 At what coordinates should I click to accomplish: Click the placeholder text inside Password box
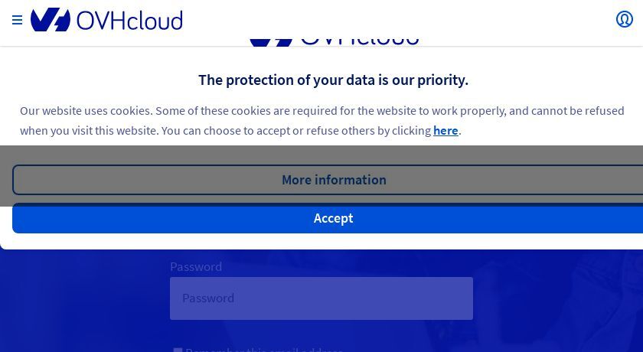click(x=208, y=298)
